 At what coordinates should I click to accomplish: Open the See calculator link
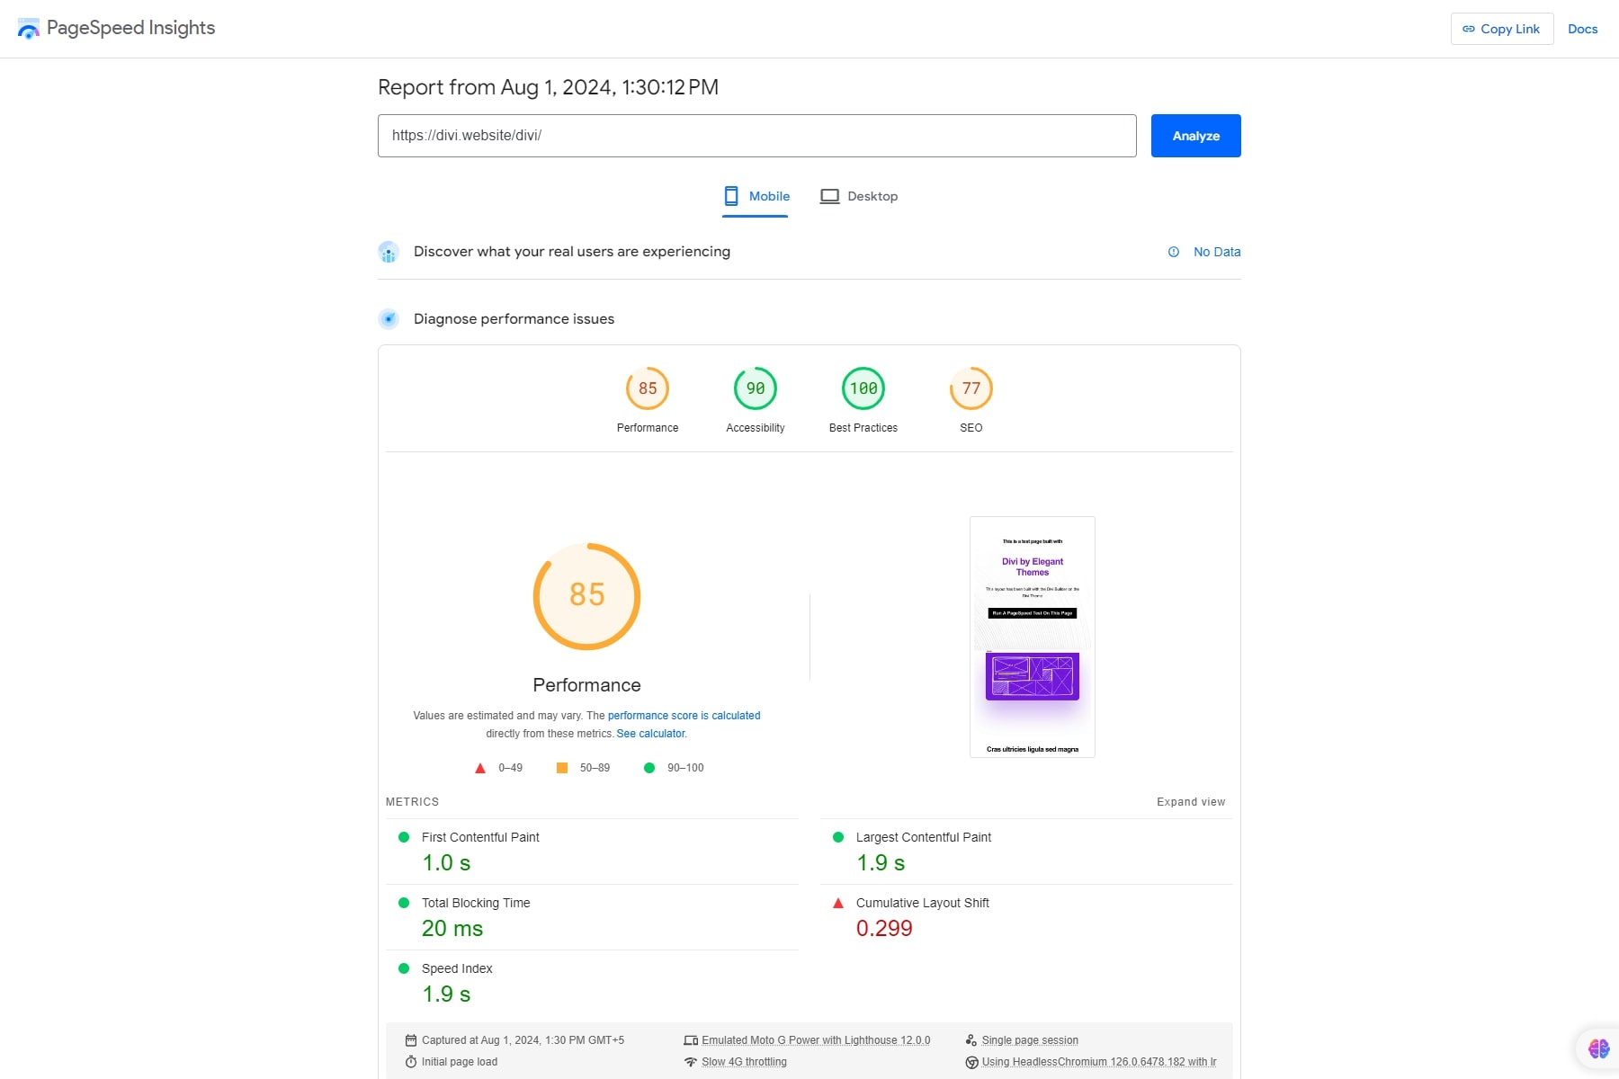point(651,734)
